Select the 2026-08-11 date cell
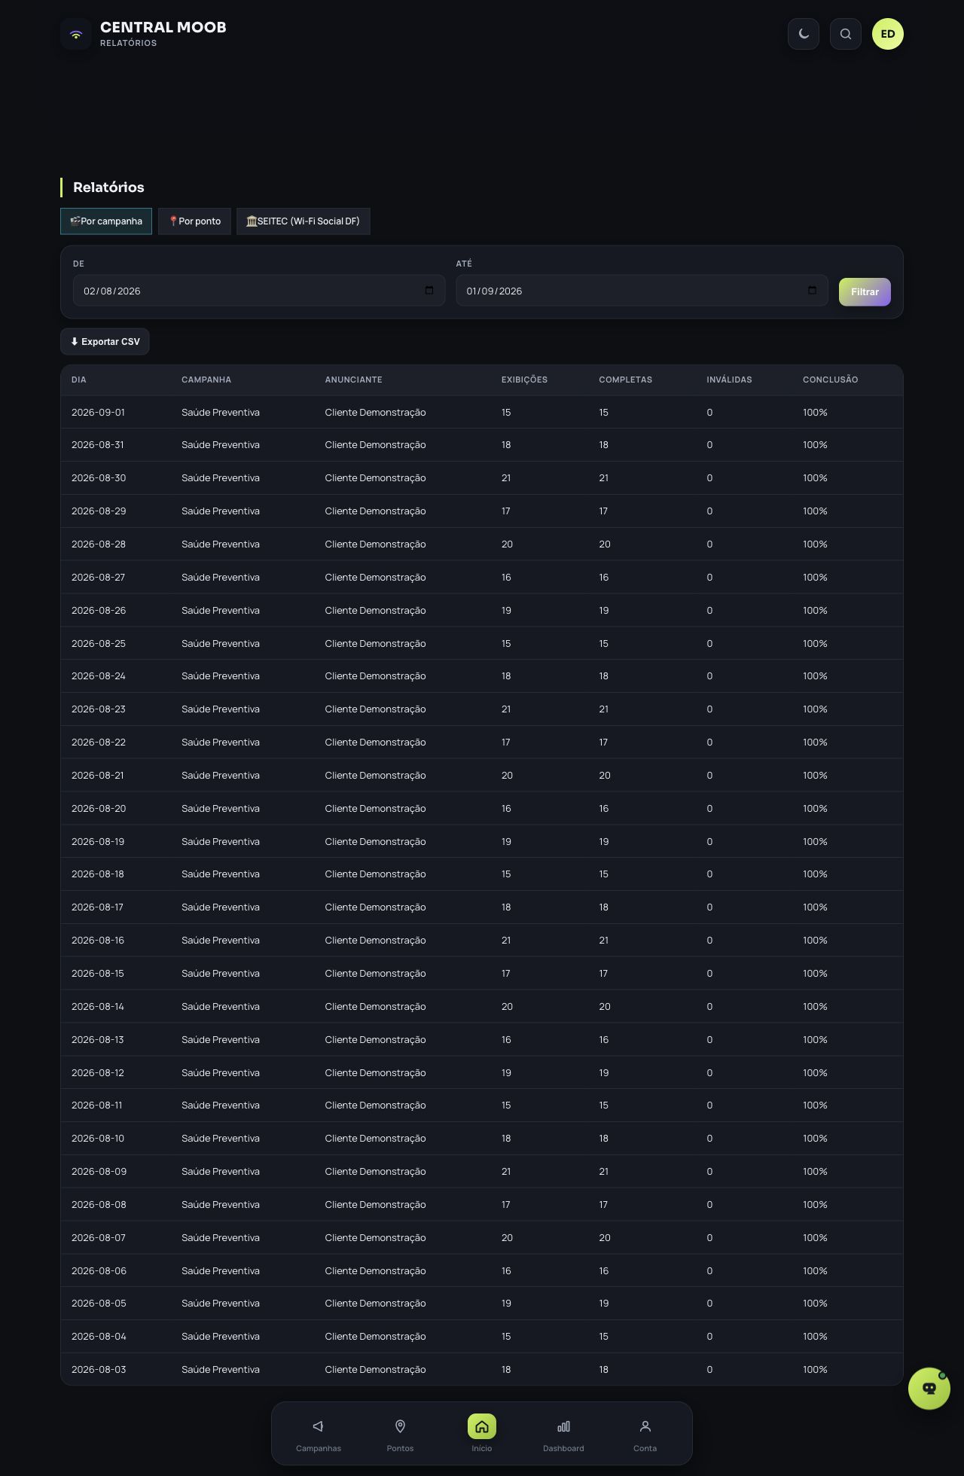This screenshot has width=964, height=1476. (96, 1105)
